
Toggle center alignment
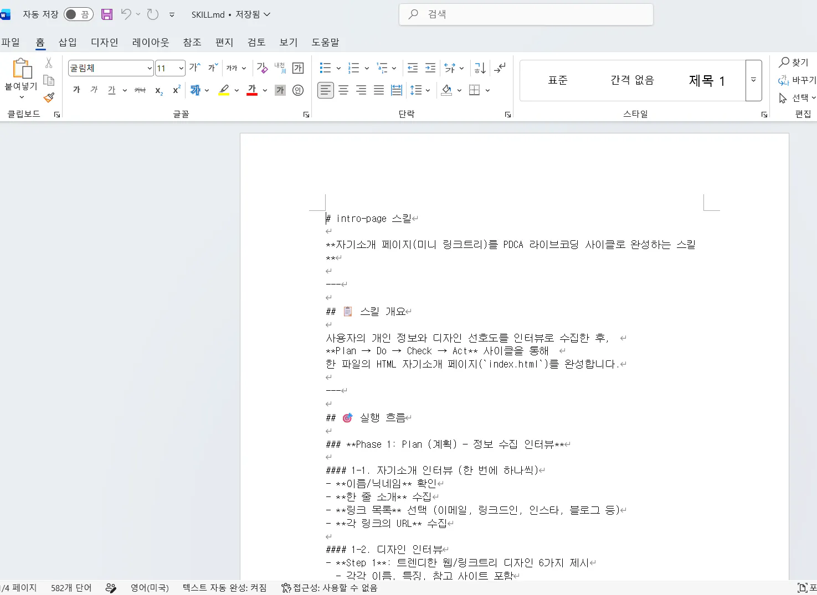point(343,90)
